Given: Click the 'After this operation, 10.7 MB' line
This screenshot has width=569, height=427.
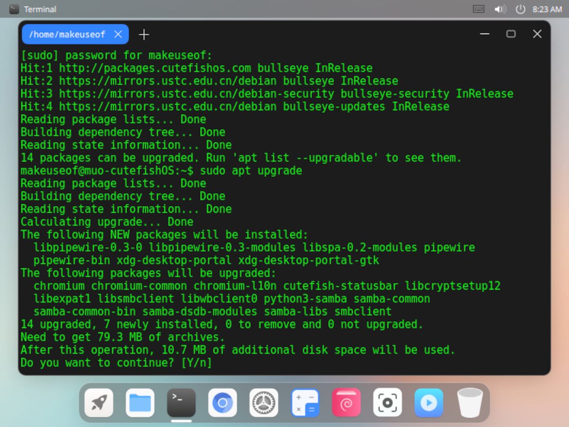Looking at the screenshot, I should (238, 350).
